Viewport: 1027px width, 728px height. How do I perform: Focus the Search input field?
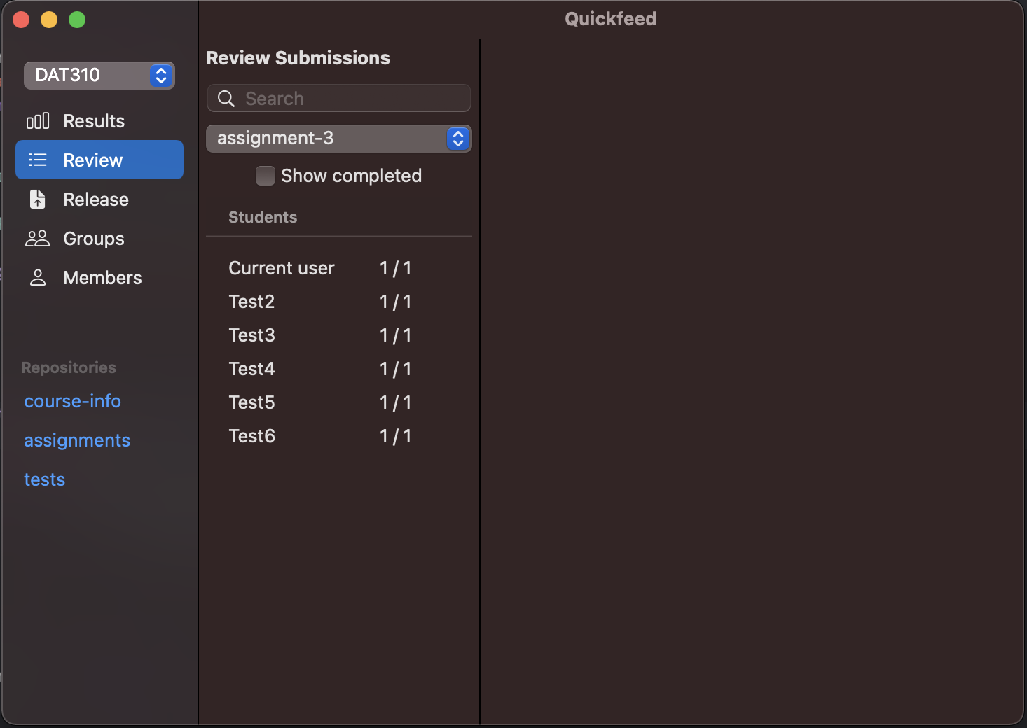pyautogui.click(x=339, y=98)
